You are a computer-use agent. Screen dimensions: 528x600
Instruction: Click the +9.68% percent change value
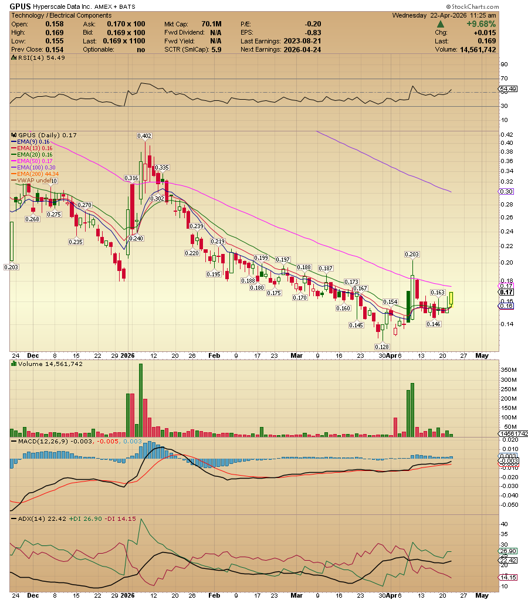481,23
